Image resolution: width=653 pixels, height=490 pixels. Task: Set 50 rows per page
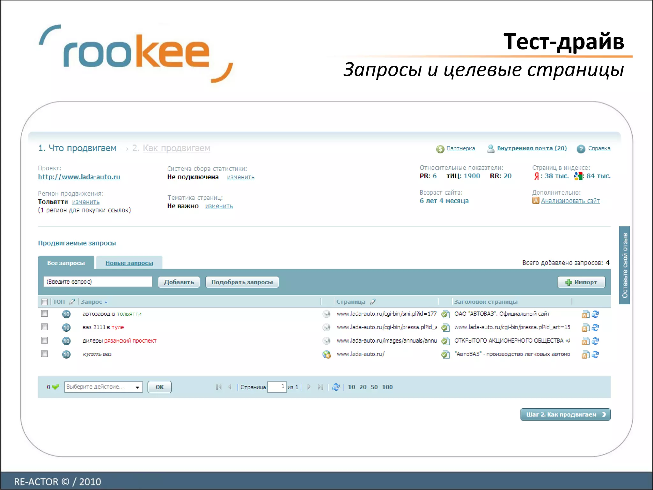(374, 387)
